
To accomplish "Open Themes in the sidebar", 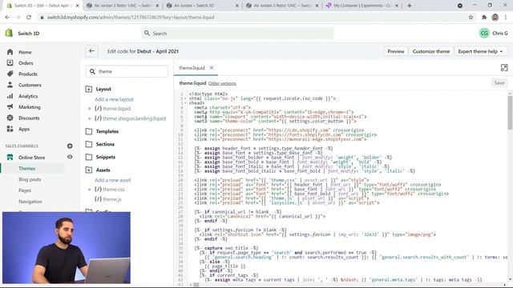I will click(26, 169).
